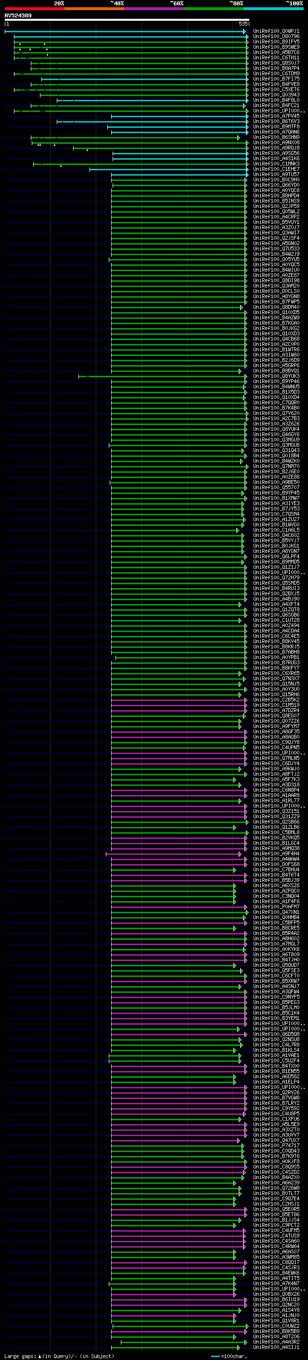Click hit UniRef100_B4F8L0

pyautogui.click(x=276, y=100)
